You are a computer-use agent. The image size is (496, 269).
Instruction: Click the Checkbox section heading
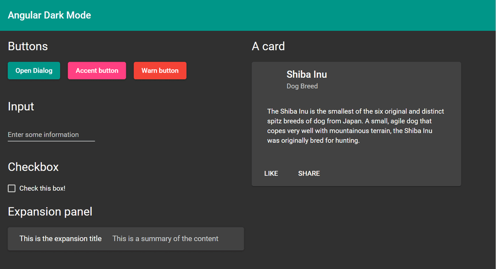[x=33, y=167]
